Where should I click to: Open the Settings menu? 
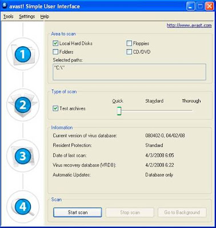click(27, 17)
